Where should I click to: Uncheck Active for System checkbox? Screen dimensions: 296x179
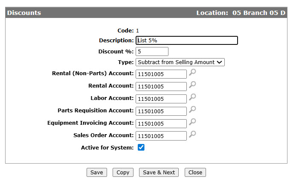tap(141, 147)
